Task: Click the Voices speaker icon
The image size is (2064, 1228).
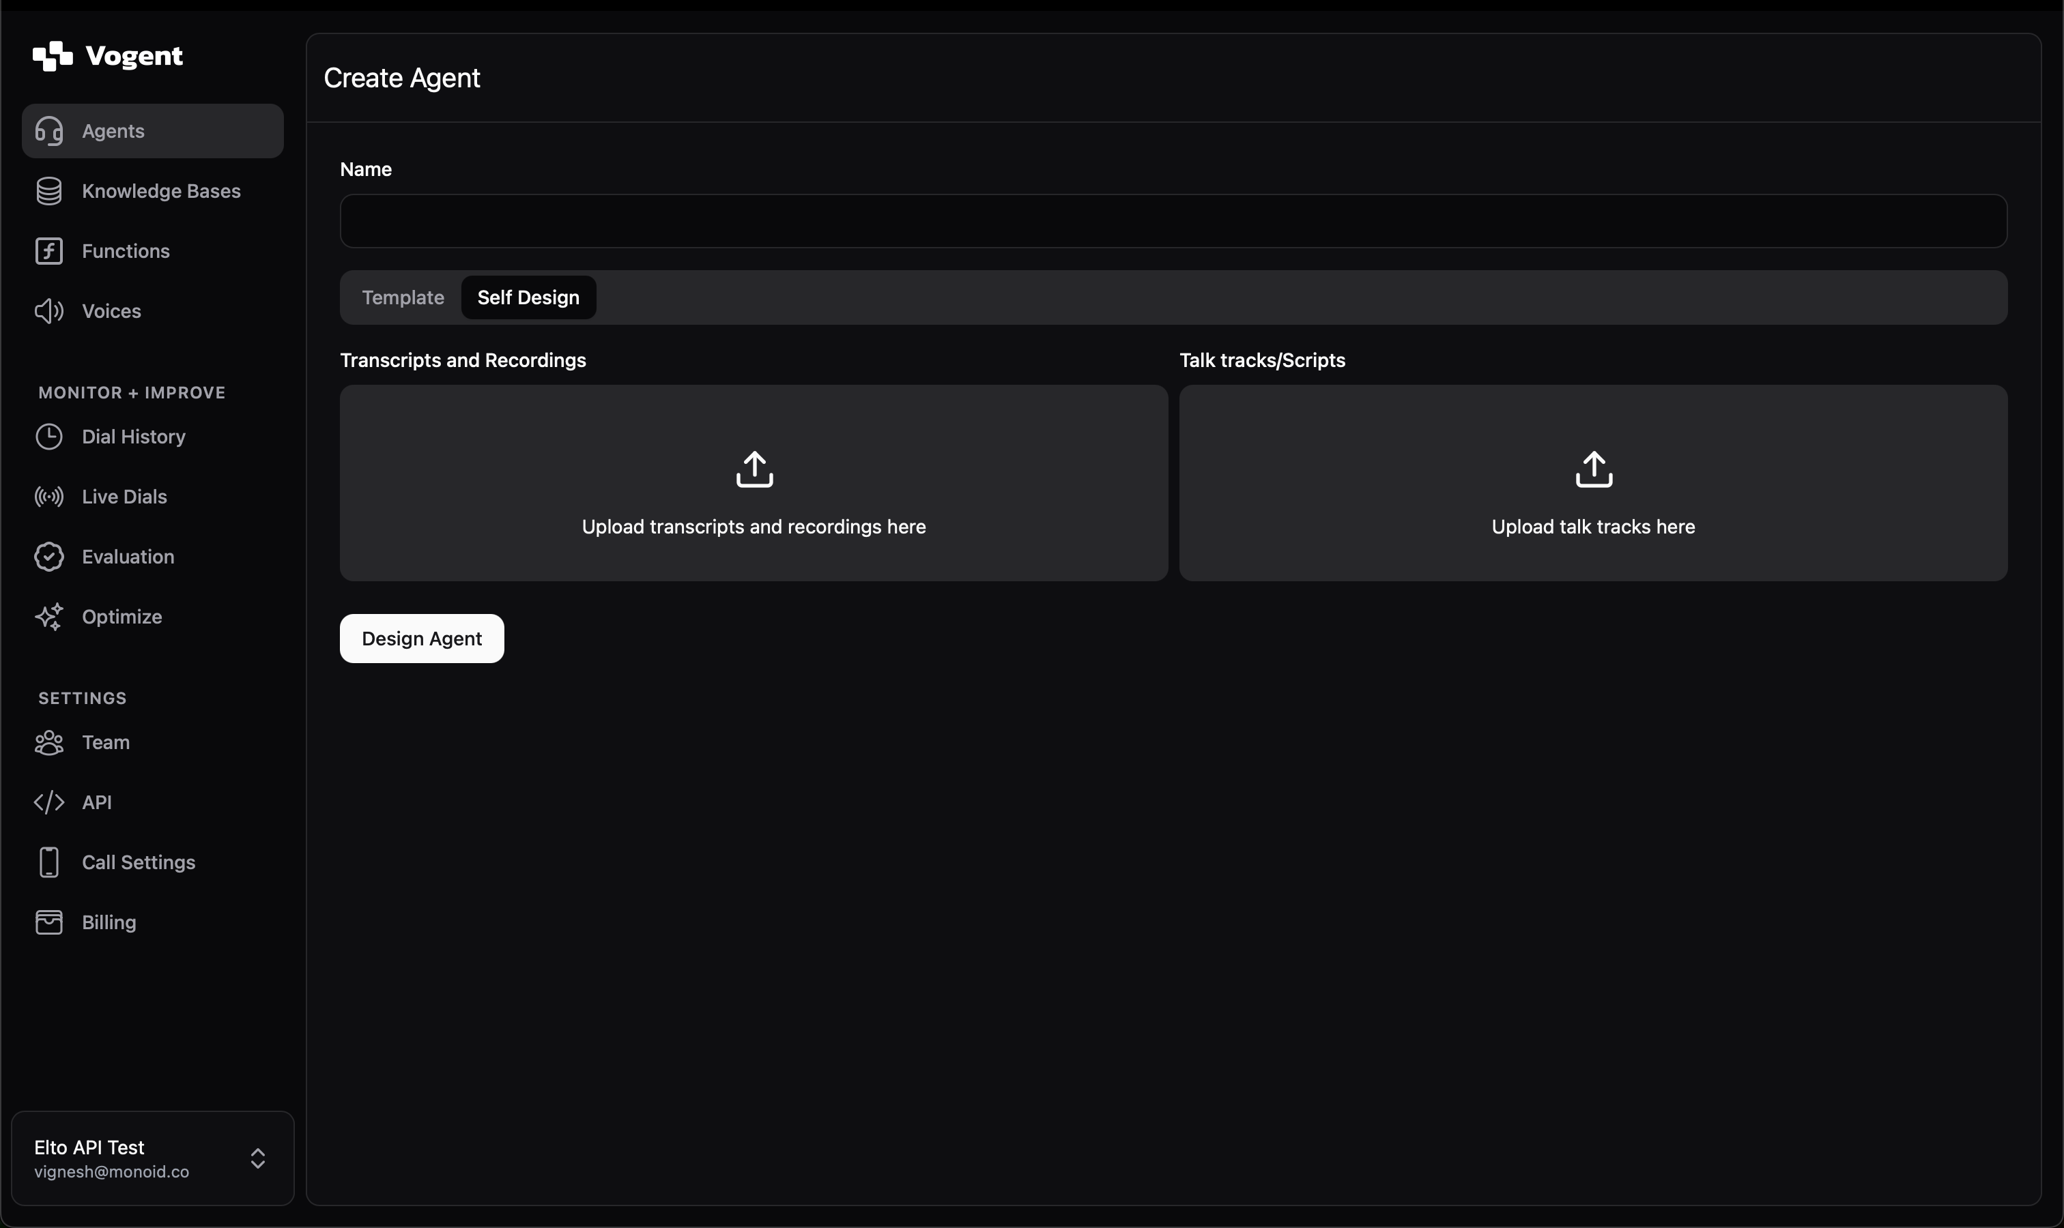Action: [x=49, y=311]
